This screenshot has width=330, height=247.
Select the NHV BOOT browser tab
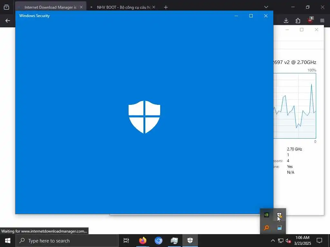click(124, 7)
